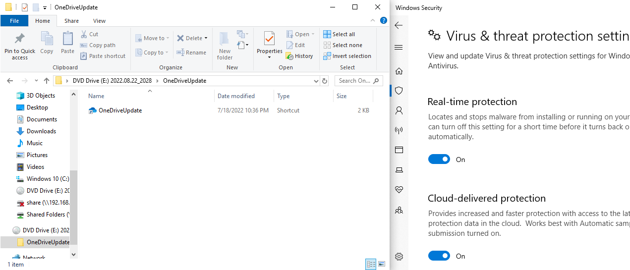Open the Delete dropdown menu
630x270 pixels.
click(x=192, y=38)
